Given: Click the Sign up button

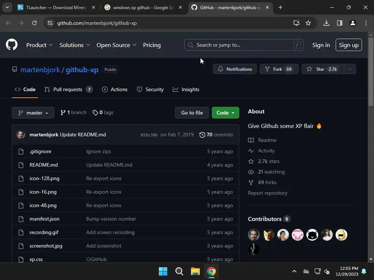Looking at the screenshot, I should coord(348,45).
